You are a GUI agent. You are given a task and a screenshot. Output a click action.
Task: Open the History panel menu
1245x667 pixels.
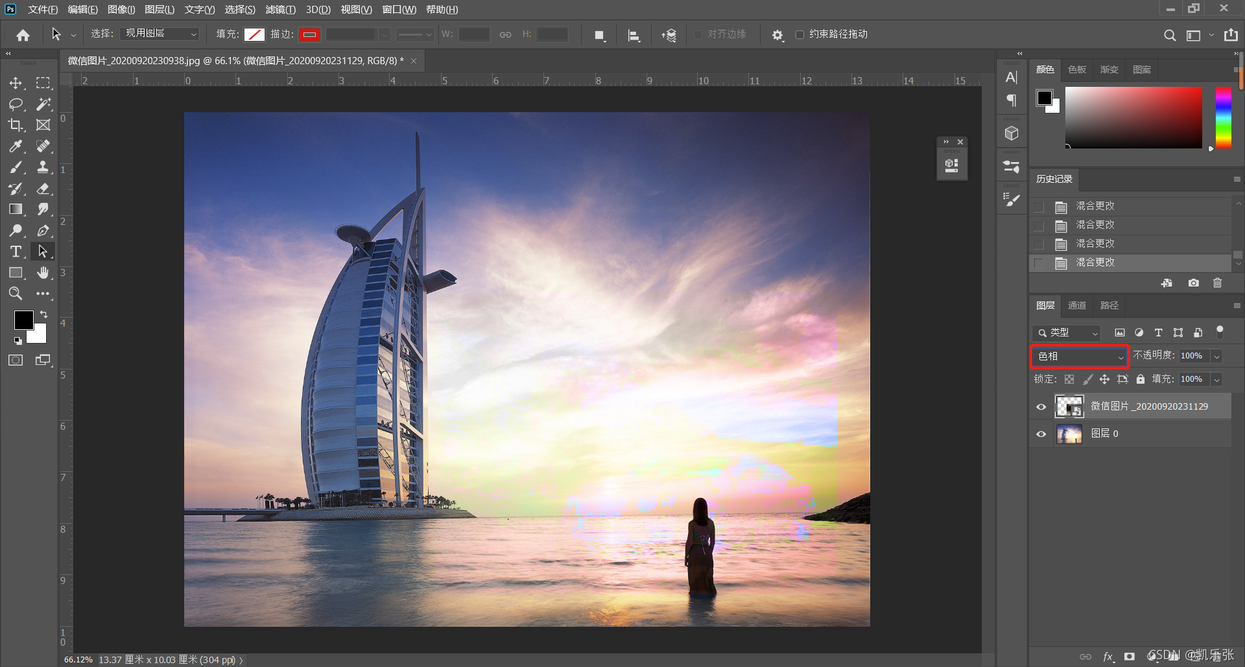click(1237, 179)
